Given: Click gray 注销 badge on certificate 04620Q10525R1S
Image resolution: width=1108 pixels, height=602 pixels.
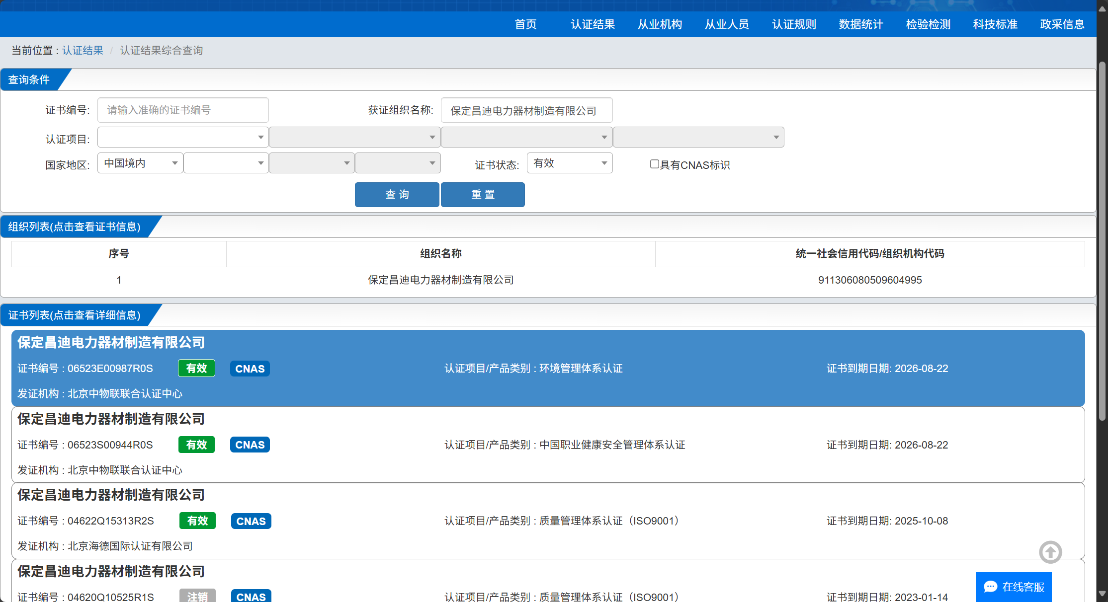Looking at the screenshot, I should (x=197, y=596).
